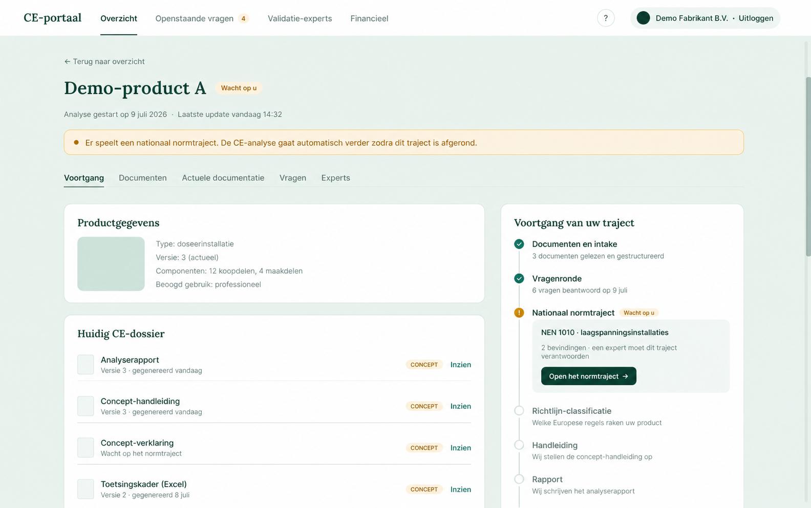Image resolution: width=811 pixels, height=508 pixels.
Task: Click the Handleiding step title
Action: click(554, 445)
